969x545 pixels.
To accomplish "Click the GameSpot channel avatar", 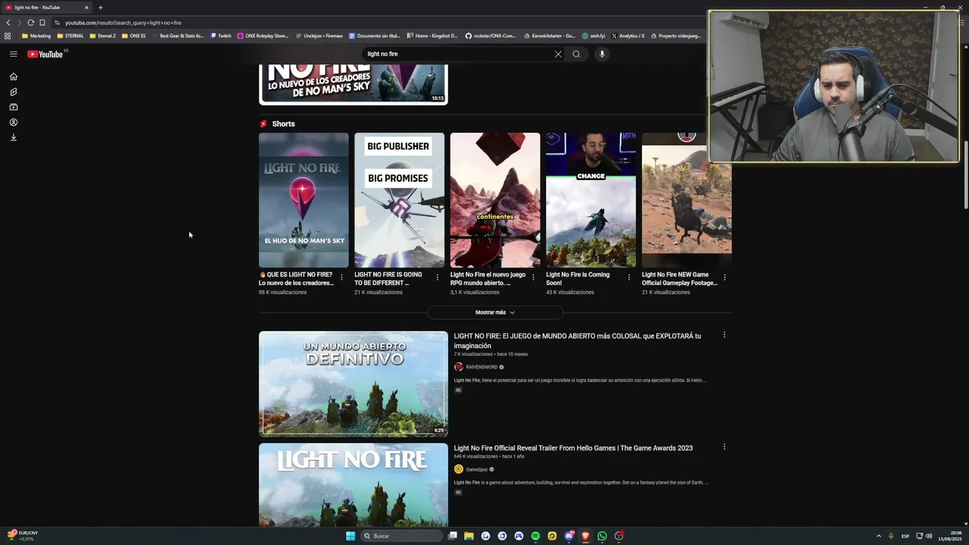I will pos(458,469).
